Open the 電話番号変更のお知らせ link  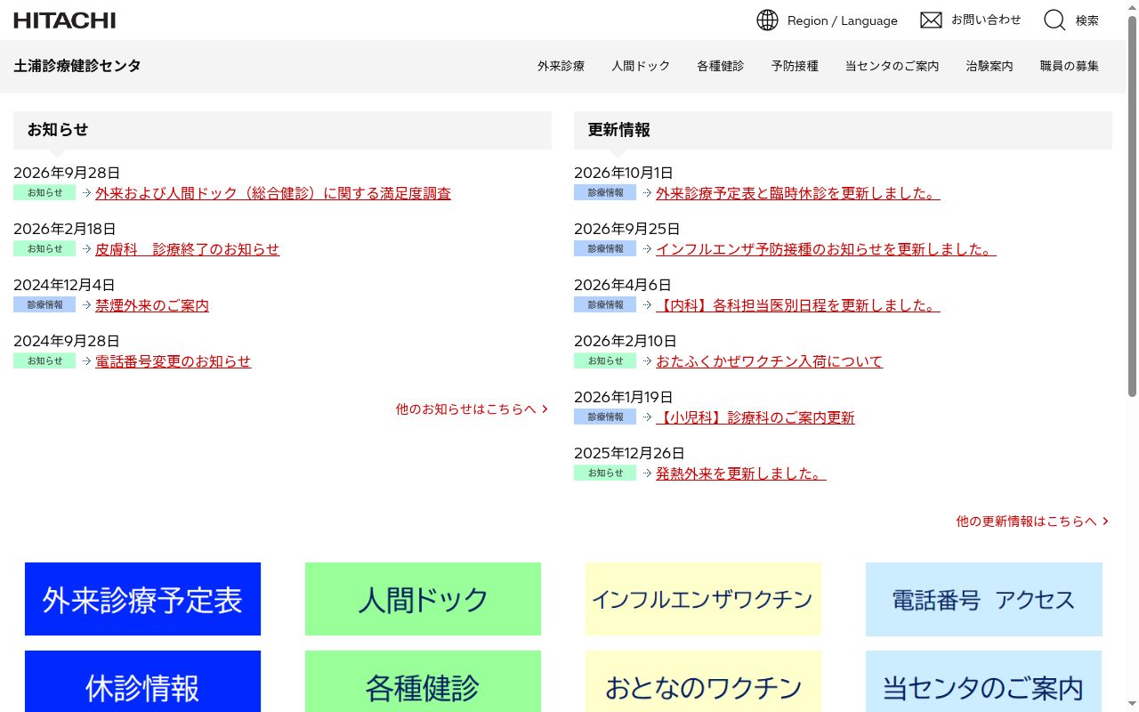[x=174, y=361]
